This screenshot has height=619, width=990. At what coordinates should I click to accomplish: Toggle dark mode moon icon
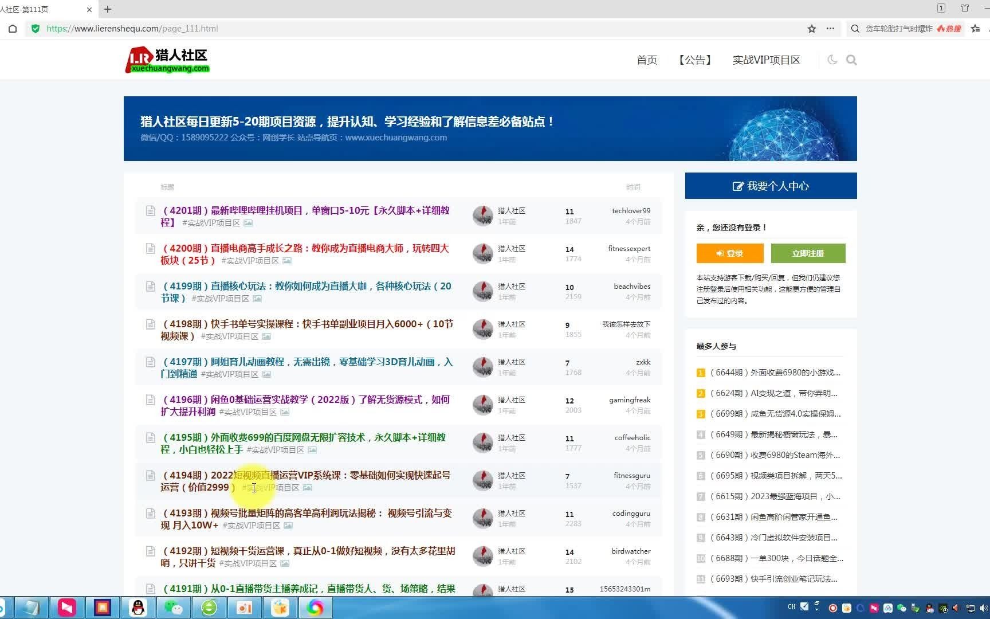tap(832, 60)
